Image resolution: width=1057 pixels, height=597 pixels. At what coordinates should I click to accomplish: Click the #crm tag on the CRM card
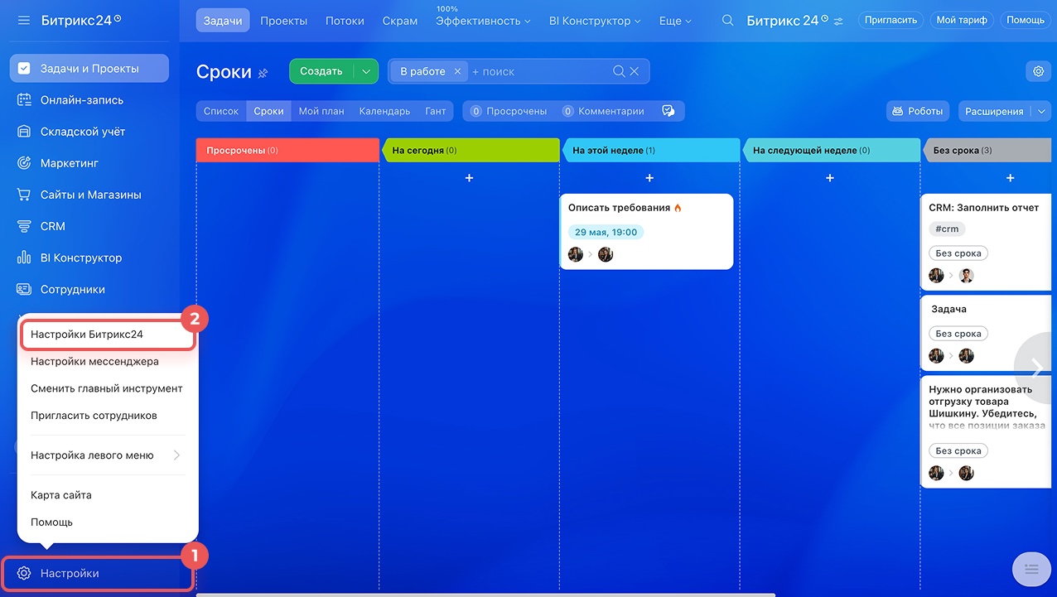[947, 229]
